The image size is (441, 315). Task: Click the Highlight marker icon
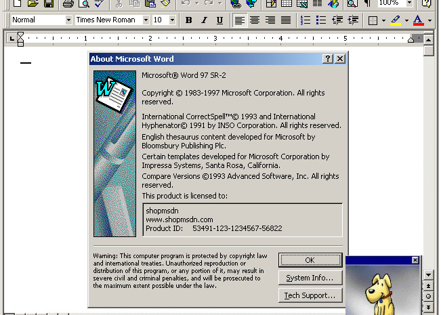point(395,20)
